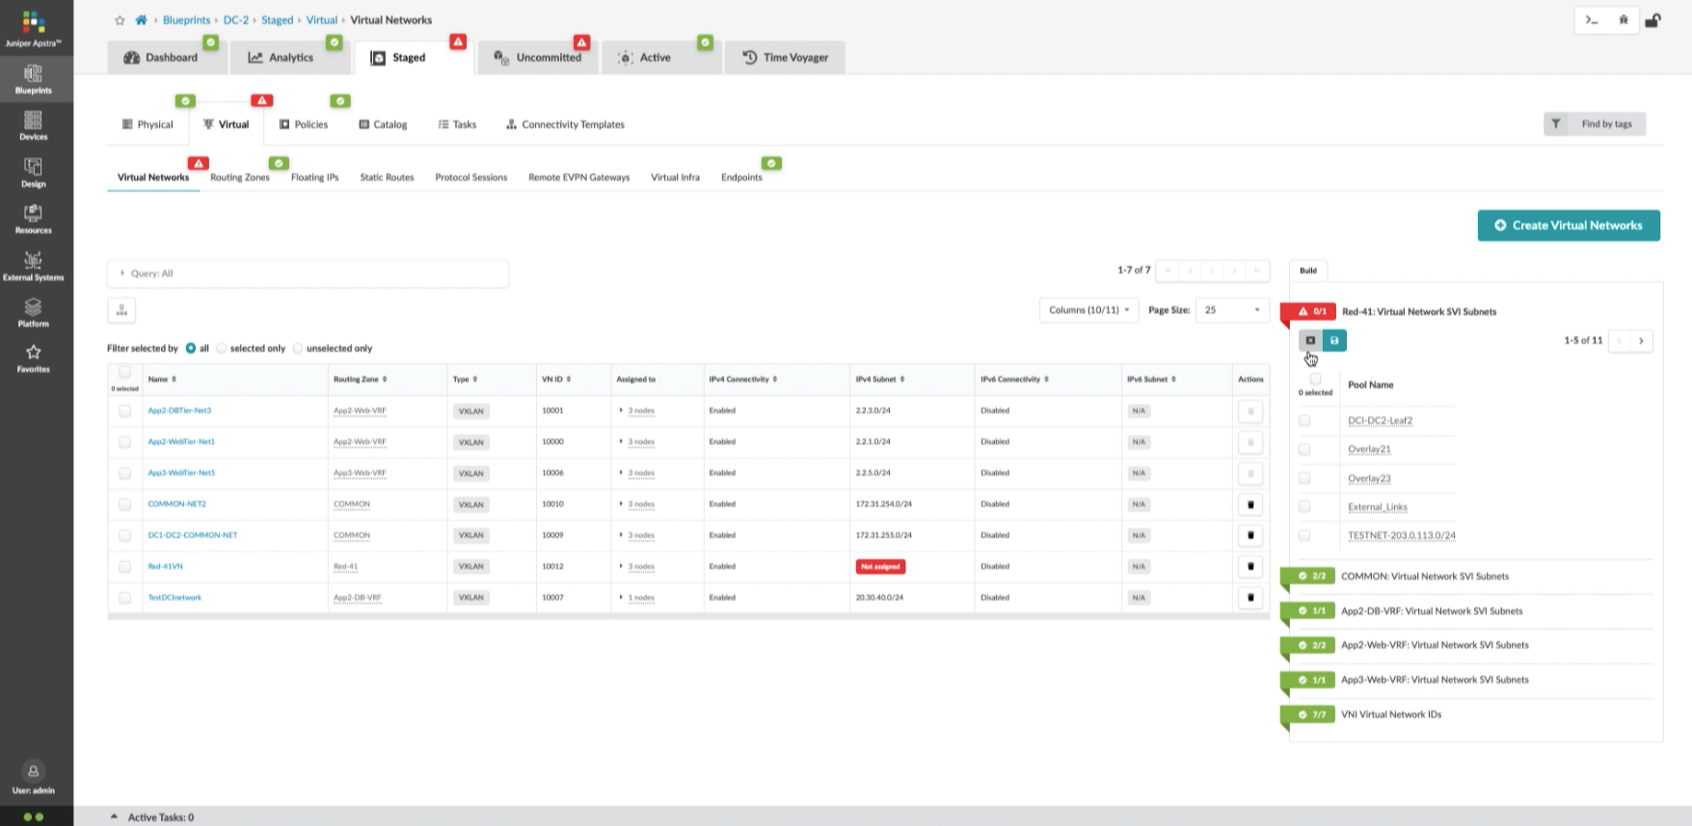Select the COMMON-NET2 row checkbox
Viewport: 1692px width, 826px height.
pyautogui.click(x=124, y=504)
